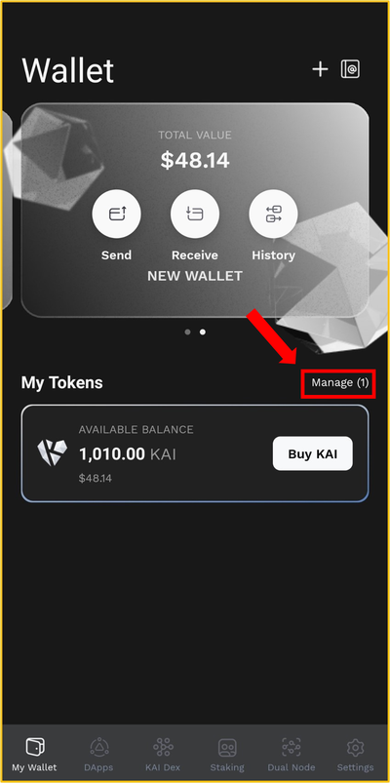Tap the previous wallet card edge
The height and width of the screenshot is (783, 390).
[6, 210]
